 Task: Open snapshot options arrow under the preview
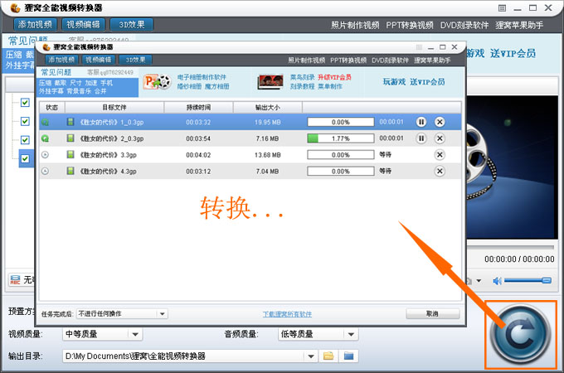(479, 281)
